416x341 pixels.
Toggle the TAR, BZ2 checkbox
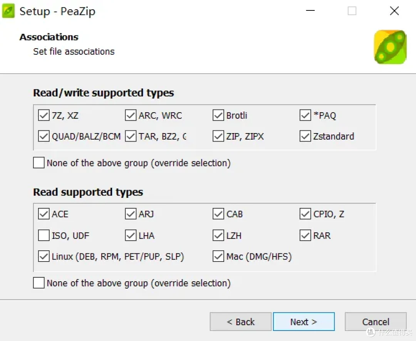point(131,136)
